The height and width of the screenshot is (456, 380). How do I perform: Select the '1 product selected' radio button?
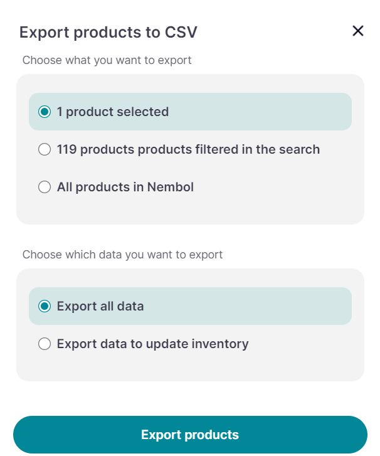45,112
